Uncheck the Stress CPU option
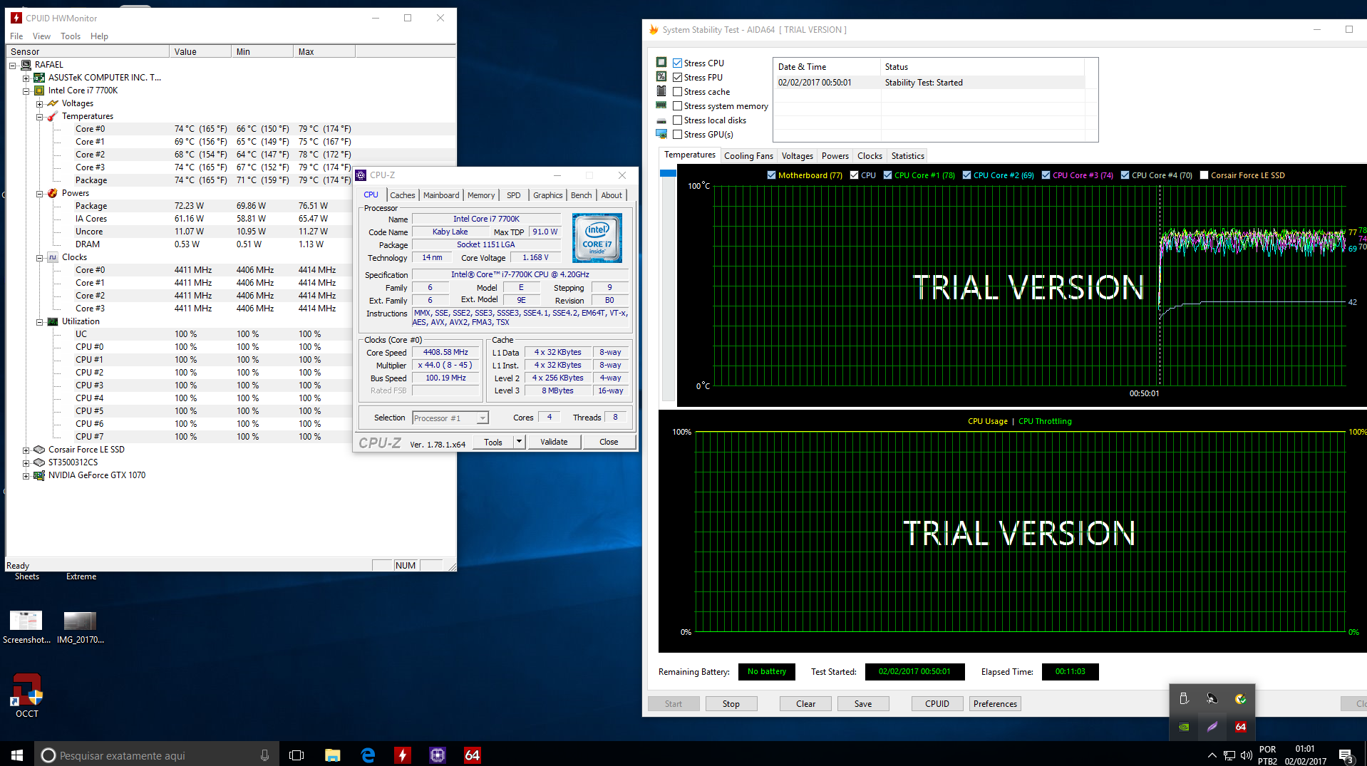 point(678,63)
